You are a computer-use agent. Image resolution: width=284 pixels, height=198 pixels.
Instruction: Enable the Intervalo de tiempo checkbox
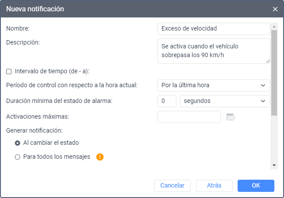tap(9, 71)
